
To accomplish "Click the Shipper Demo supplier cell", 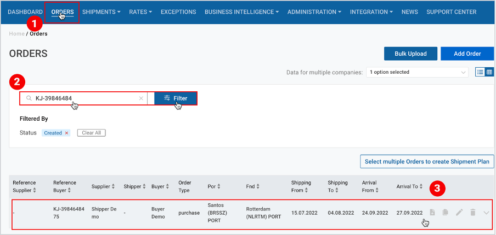I will click(104, 213).
